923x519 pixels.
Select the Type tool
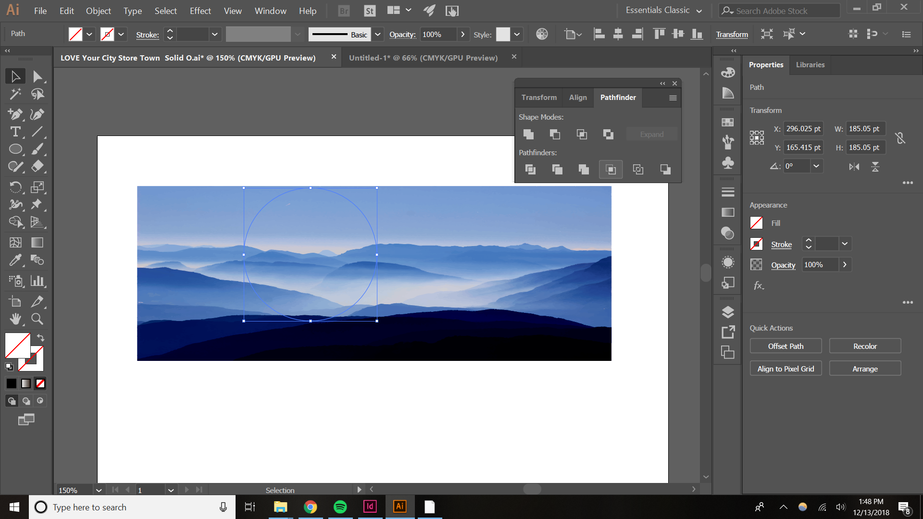(15, 132)
